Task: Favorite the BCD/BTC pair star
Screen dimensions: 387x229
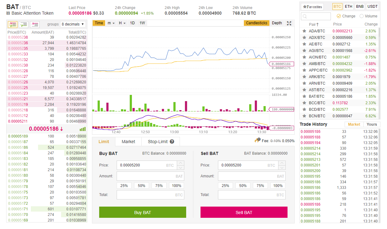Action: [x=304, y=109]
